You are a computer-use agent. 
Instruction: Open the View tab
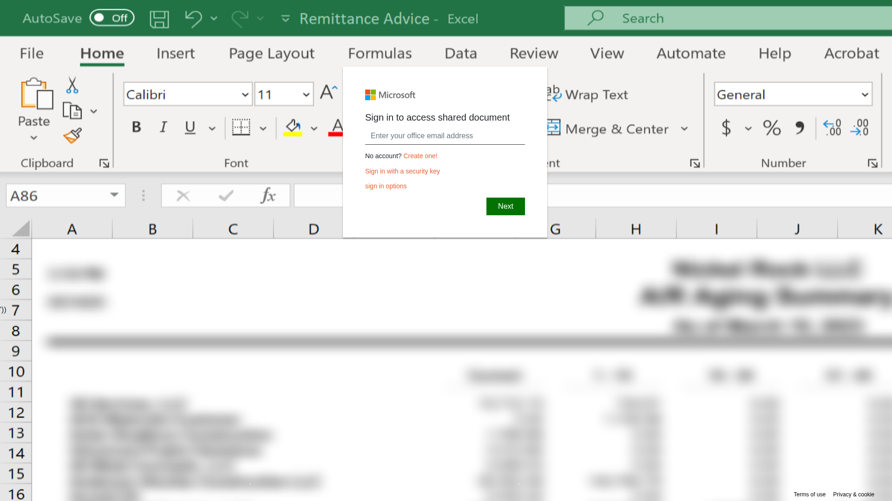607,53
